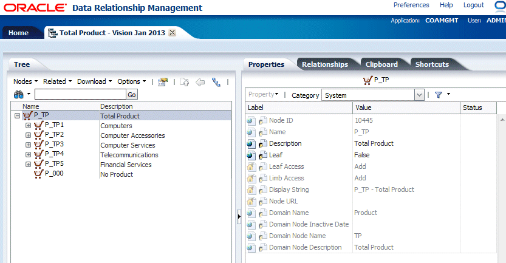Click the hierarchy tree structure icon
The width and height of the screenshot is (506, 263).
pyautogui.click(x=216, y=82)
